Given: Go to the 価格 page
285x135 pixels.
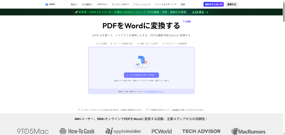Looking at the screenshot, I should coord(183,4).
